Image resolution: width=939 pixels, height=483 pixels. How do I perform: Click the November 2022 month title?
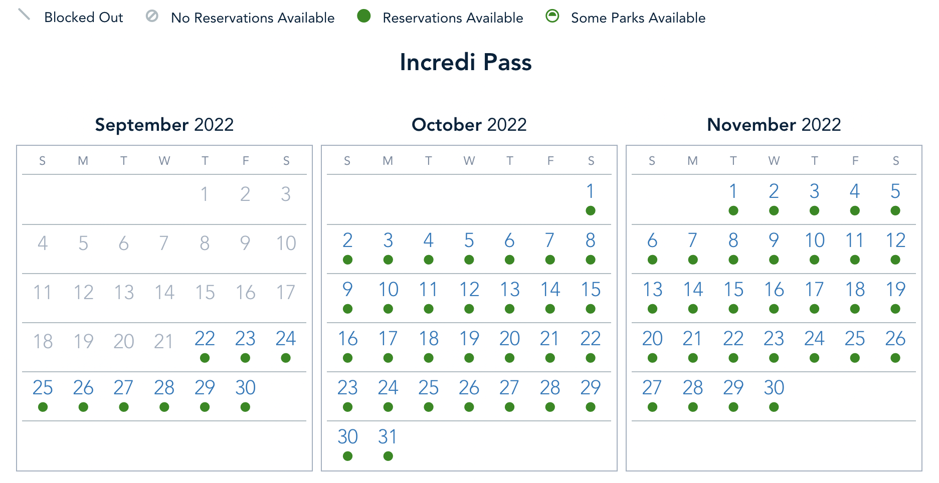click(x=774, y=125)
